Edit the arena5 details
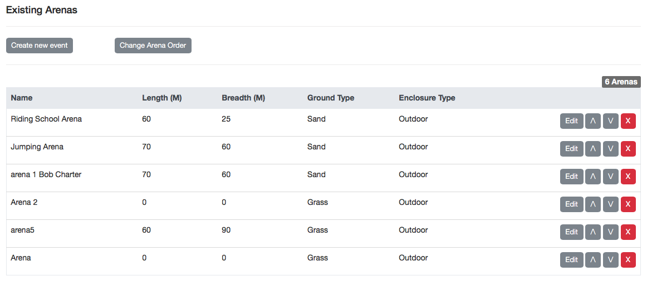The width and height of the screenshot is (647, 281). (x=571, y=232)
